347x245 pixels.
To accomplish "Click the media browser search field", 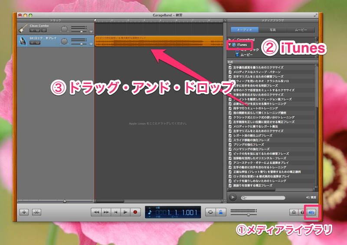I will pyautogui.click(x=263, y=198).
